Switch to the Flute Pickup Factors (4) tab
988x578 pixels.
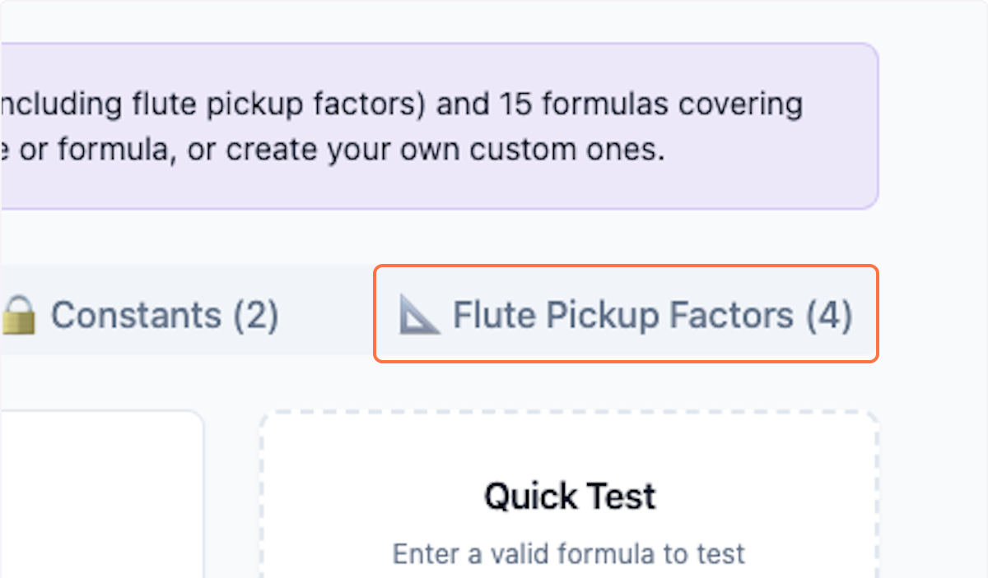pos(626,315)
